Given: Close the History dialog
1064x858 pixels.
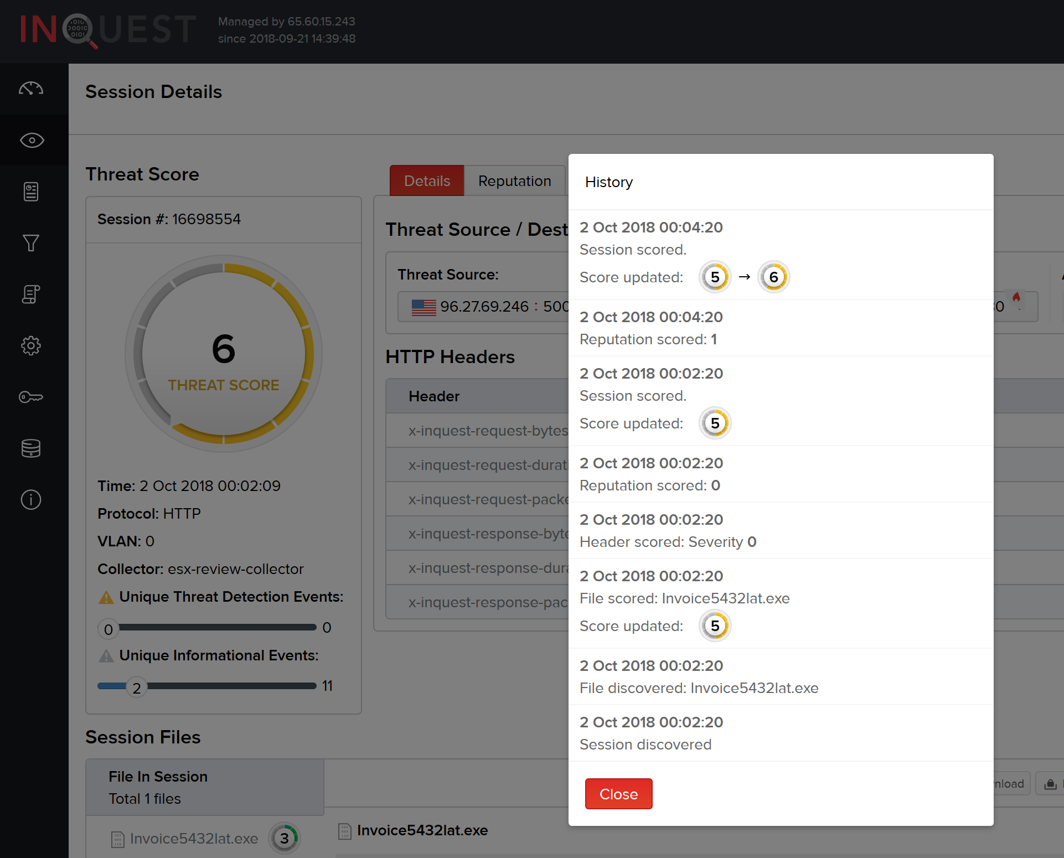Looking at the screenshot, I should pyautogui.click(x=618, y=794).
